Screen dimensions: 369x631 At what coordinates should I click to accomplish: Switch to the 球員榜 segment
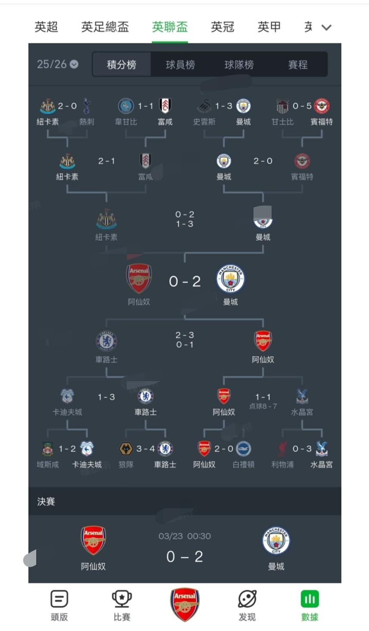pos(180,65)
